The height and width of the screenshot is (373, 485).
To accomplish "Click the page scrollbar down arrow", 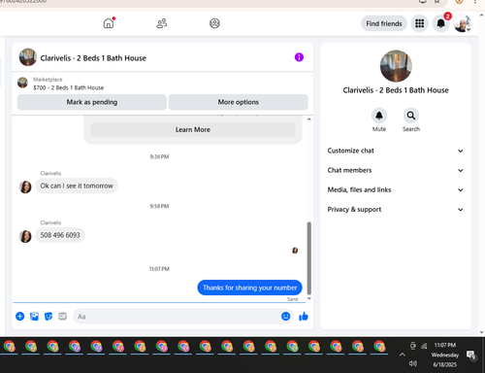I will (x=482, y=332).
